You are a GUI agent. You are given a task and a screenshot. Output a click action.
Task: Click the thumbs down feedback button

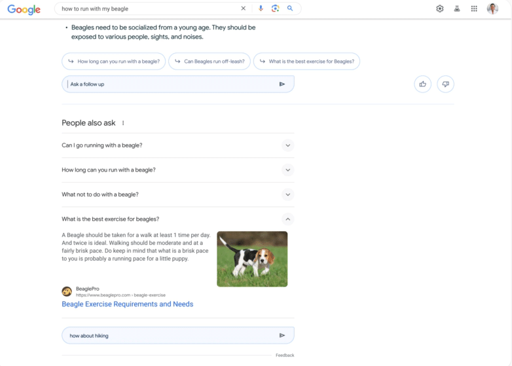pyautogui.click(x=445, y=84)
